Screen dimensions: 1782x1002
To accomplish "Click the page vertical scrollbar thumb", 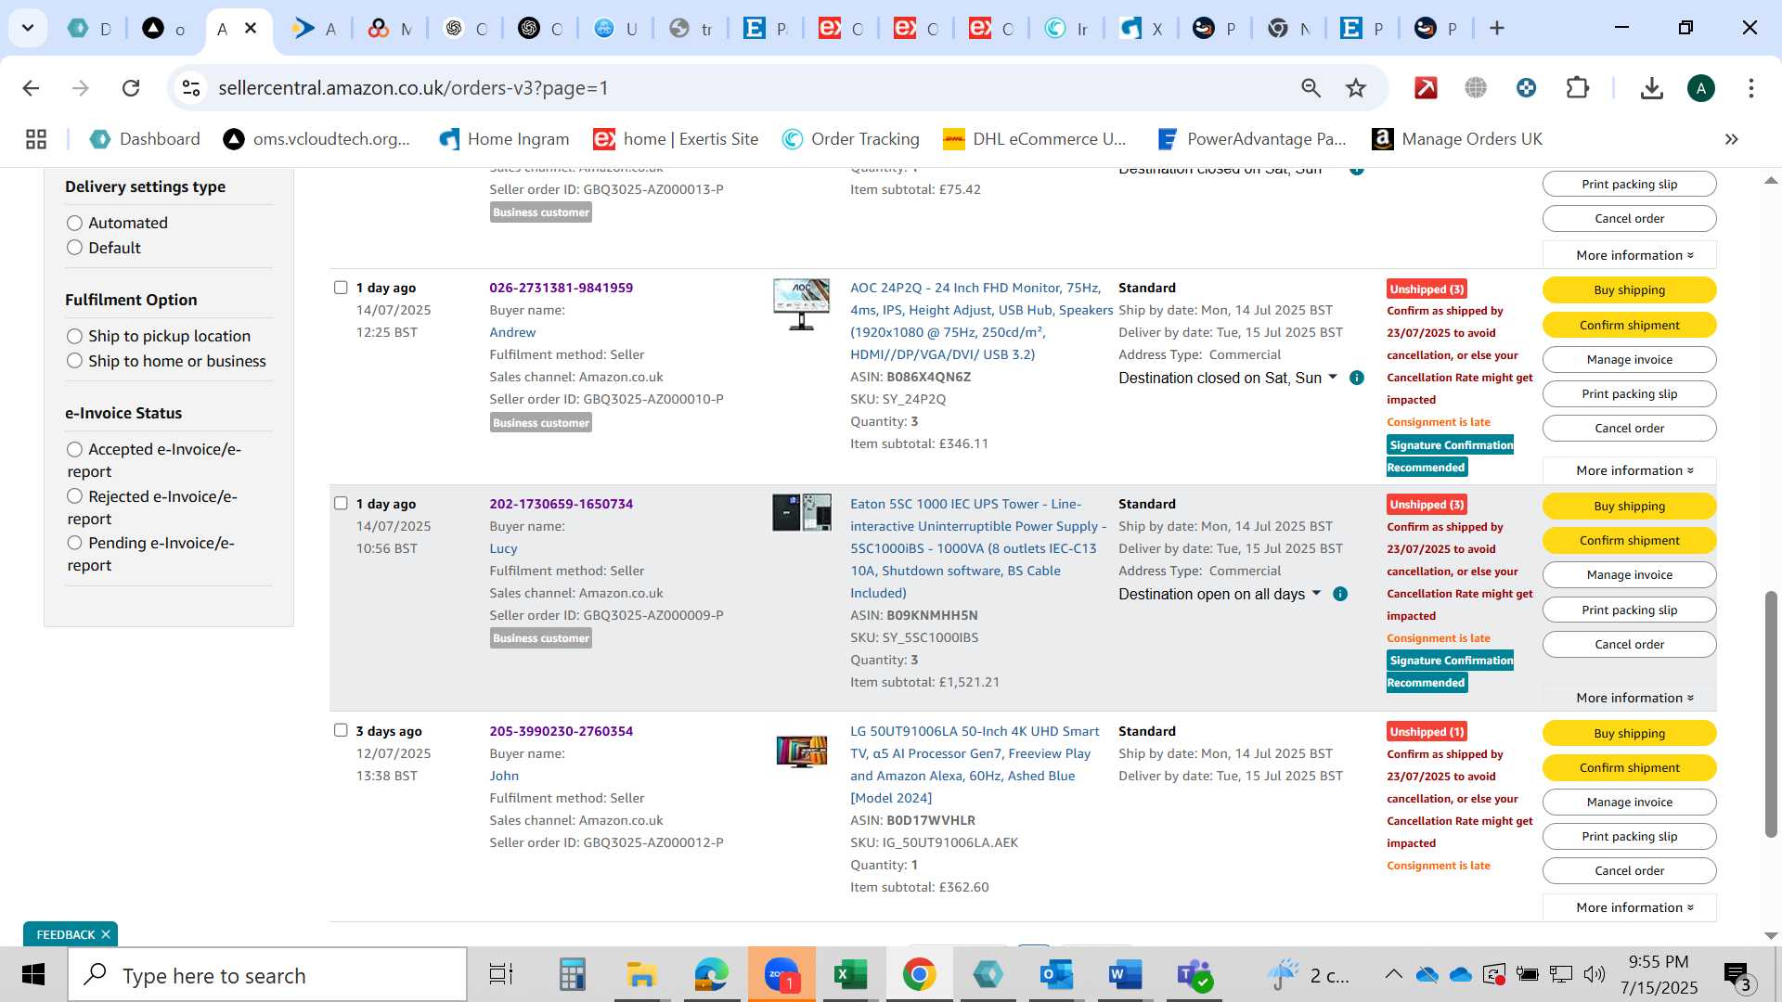I will [1771, 714].
